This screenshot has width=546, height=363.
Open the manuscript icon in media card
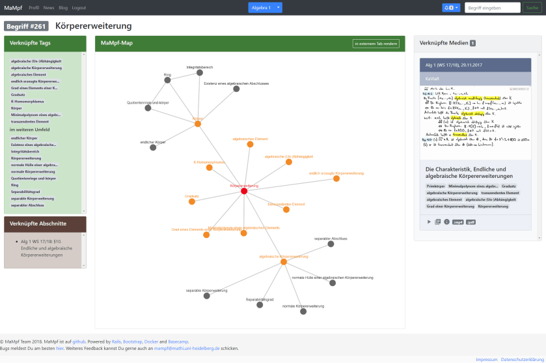[438, 222]
